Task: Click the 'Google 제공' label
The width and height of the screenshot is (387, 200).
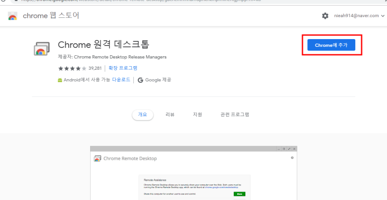Action: [x=158, y=80]
